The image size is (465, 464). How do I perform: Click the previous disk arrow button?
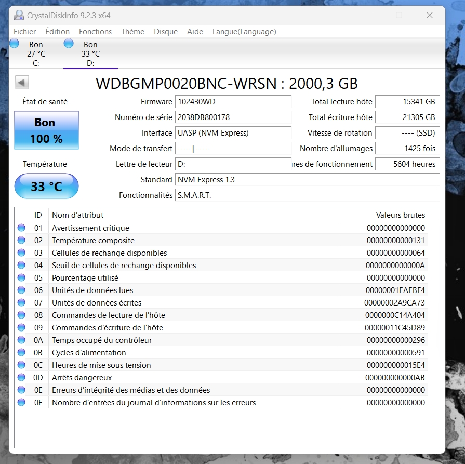pos(22,83)
